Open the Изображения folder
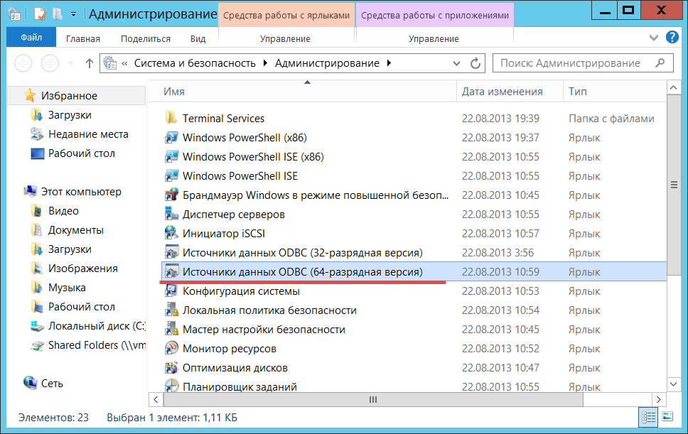Image resolution: width=688 pixels, height=434 pixels. pyautogui.click(x=83, y=268)
